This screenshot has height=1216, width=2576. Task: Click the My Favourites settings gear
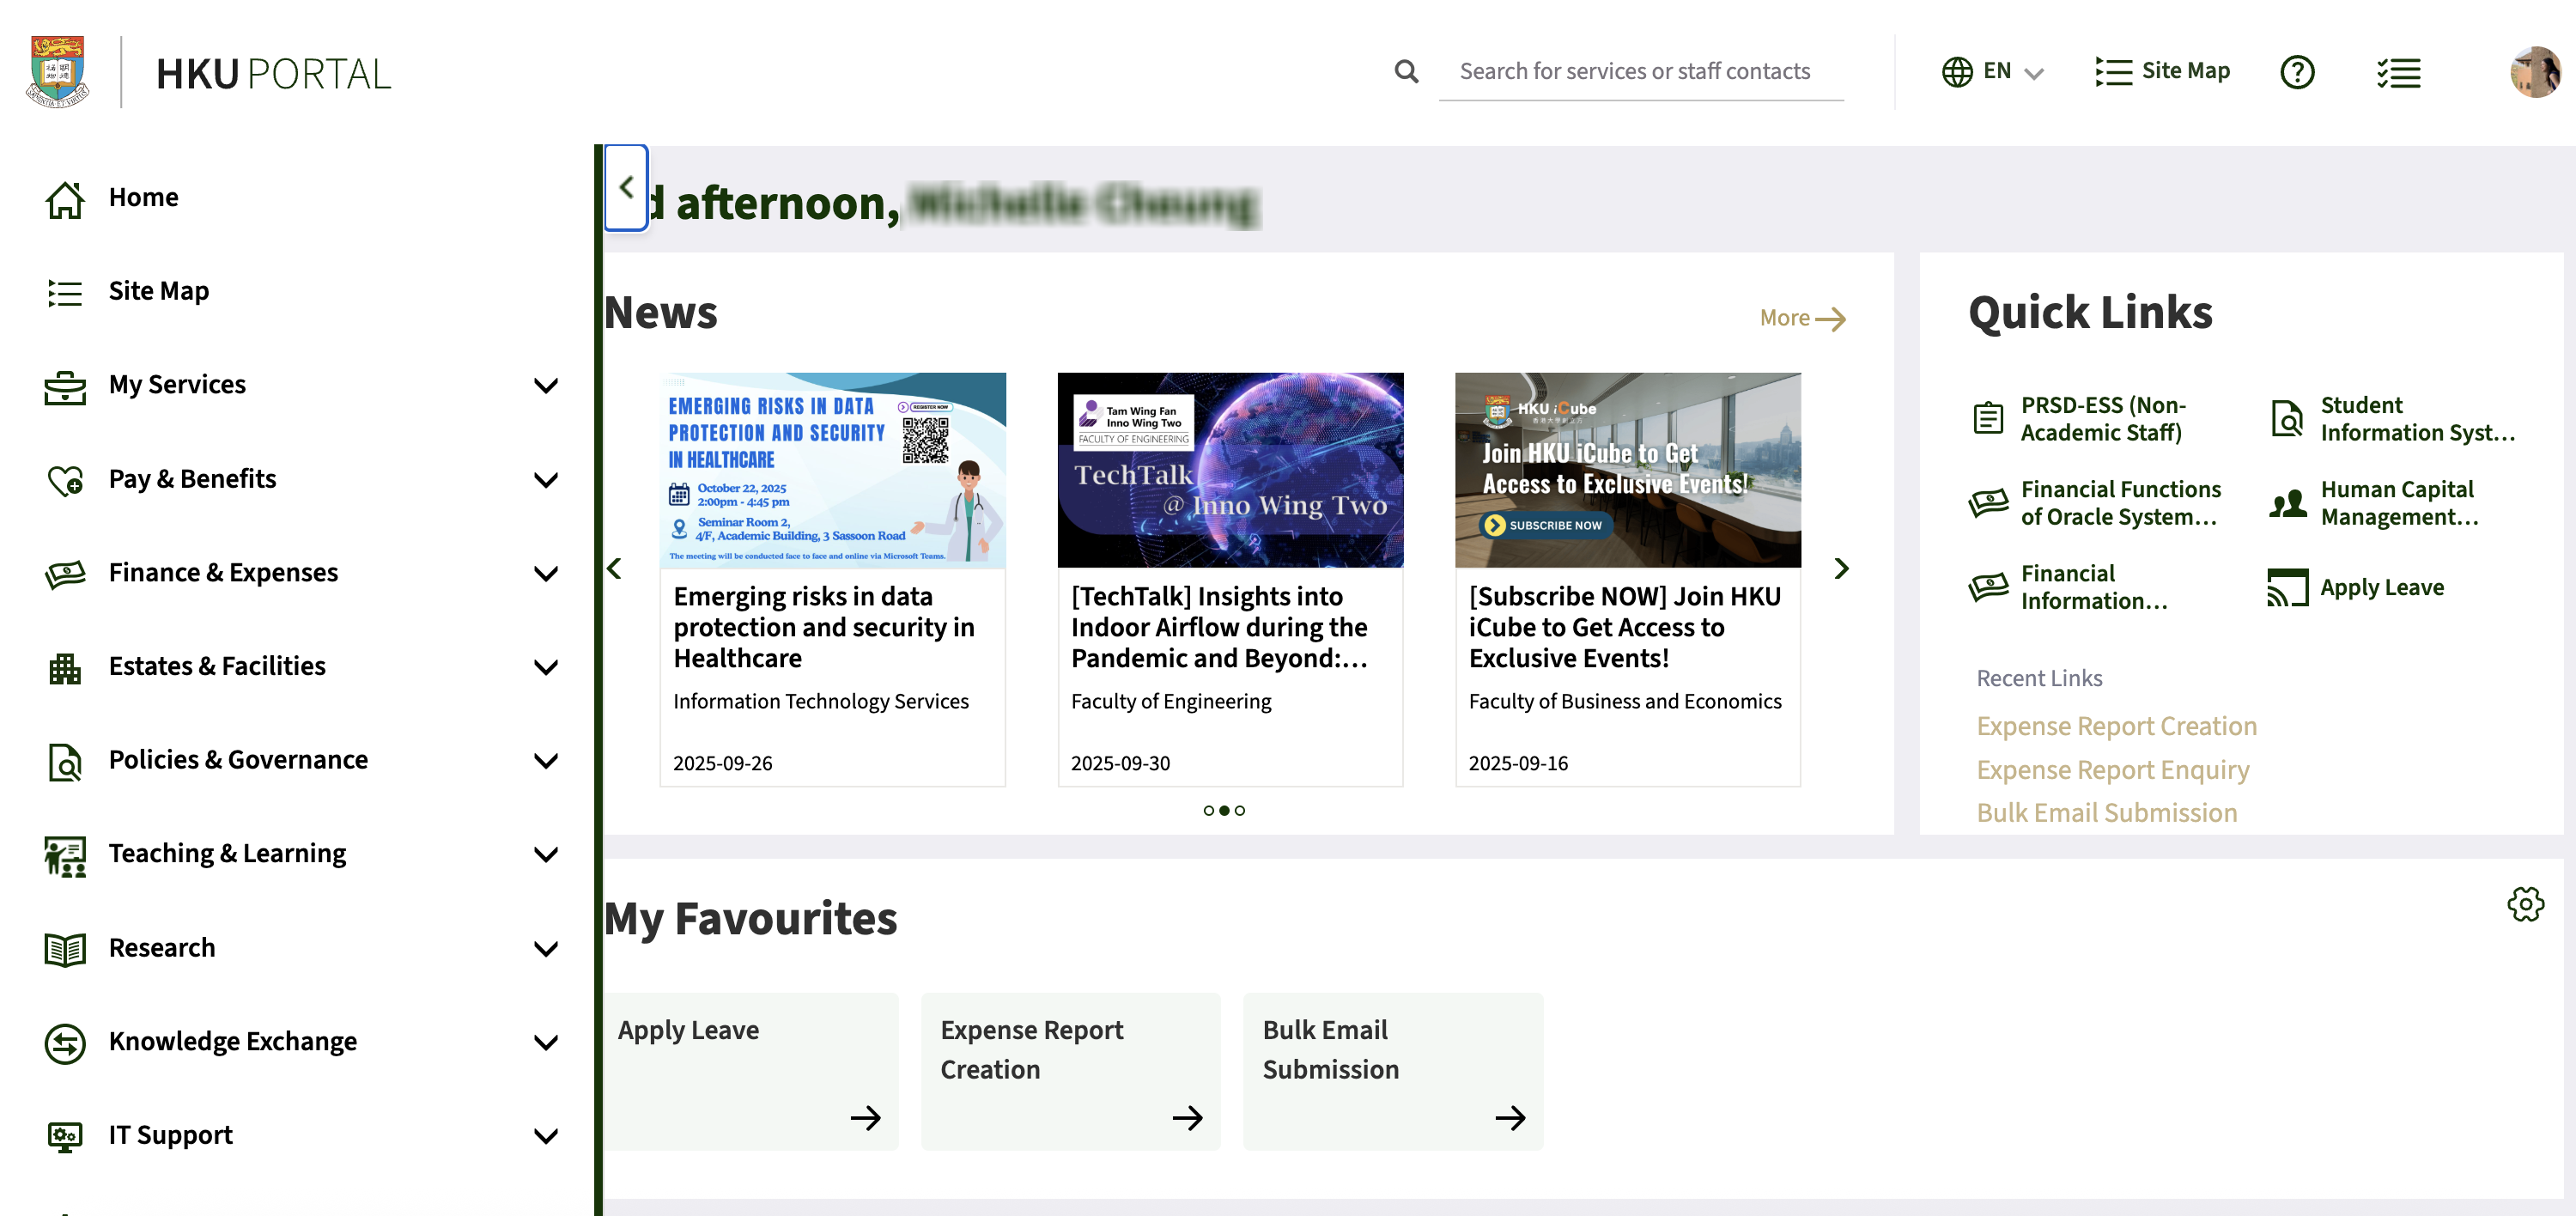tap(2525, 904)
